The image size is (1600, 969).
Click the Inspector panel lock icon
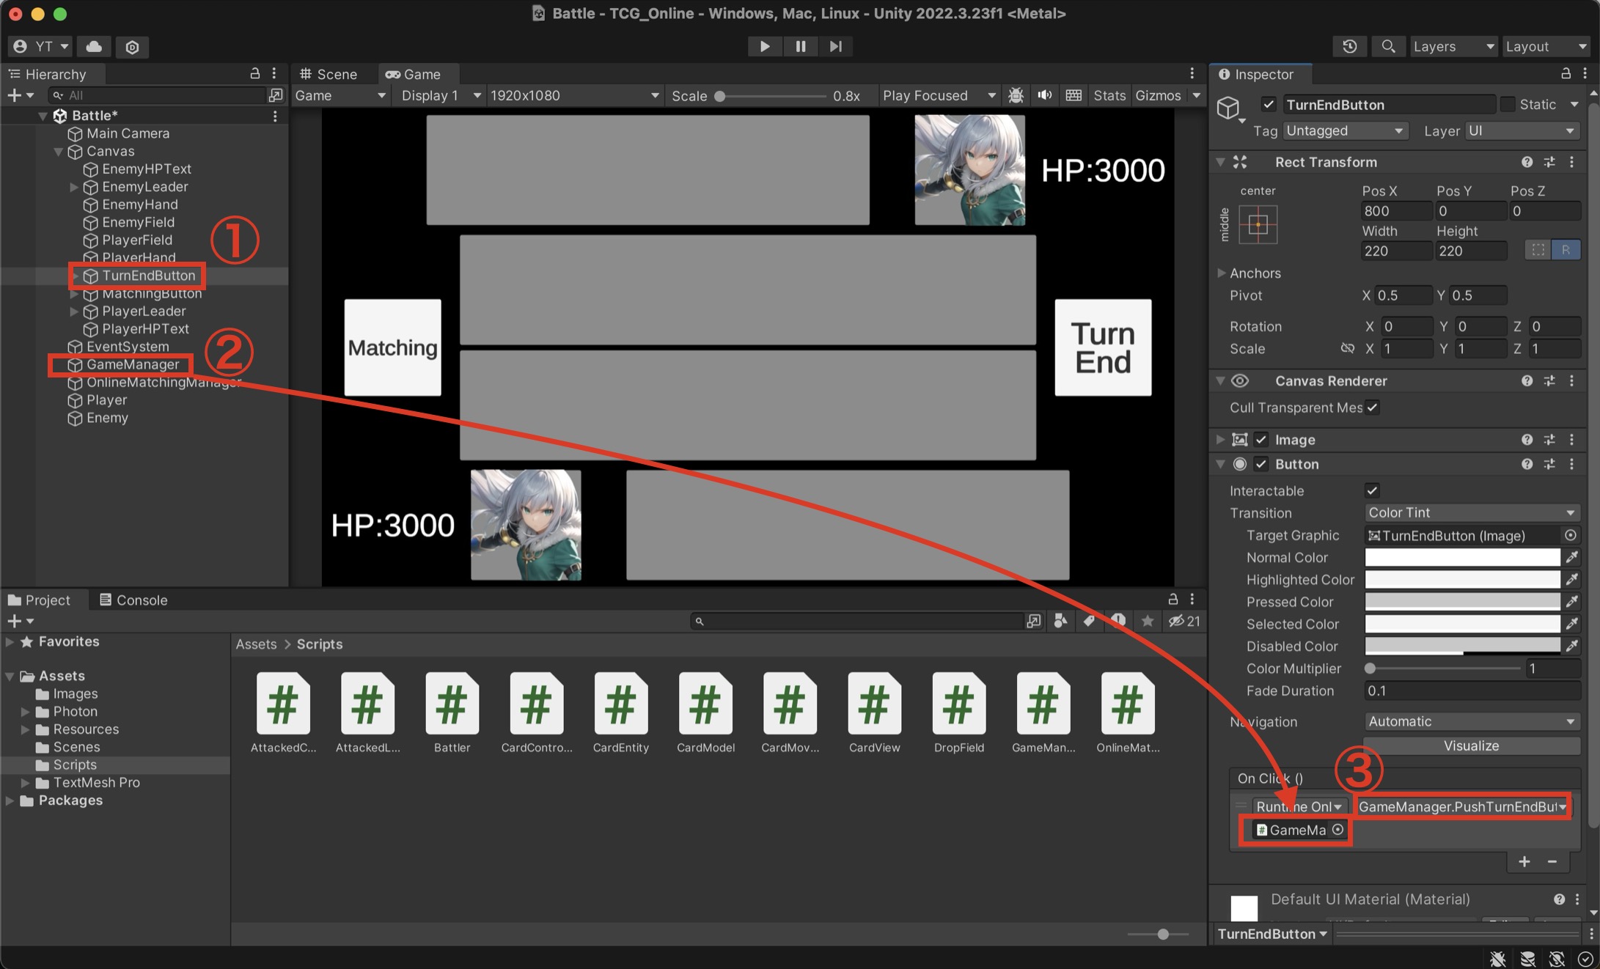click(1566, 73)
